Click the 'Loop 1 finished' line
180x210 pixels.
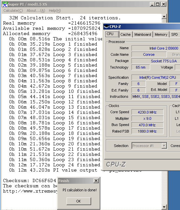[53, 44]
